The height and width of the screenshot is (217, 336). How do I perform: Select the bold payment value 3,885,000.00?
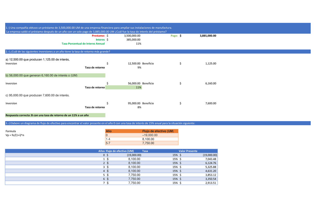pyautogui.click(x=208, y=36)
